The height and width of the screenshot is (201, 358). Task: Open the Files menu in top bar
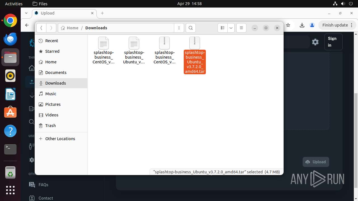coord(40,4)
